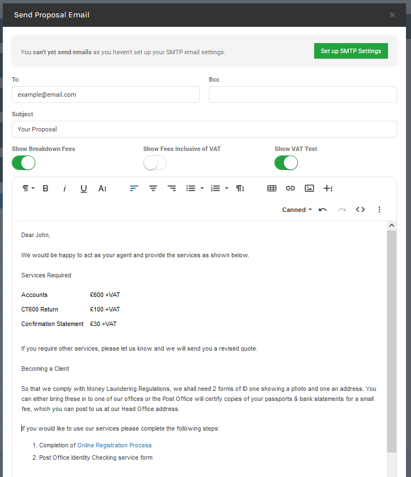This screenshot has width=411, height=477.
Task: Click the '£600 +VAT' fee value
Action: tap(105, 295)
